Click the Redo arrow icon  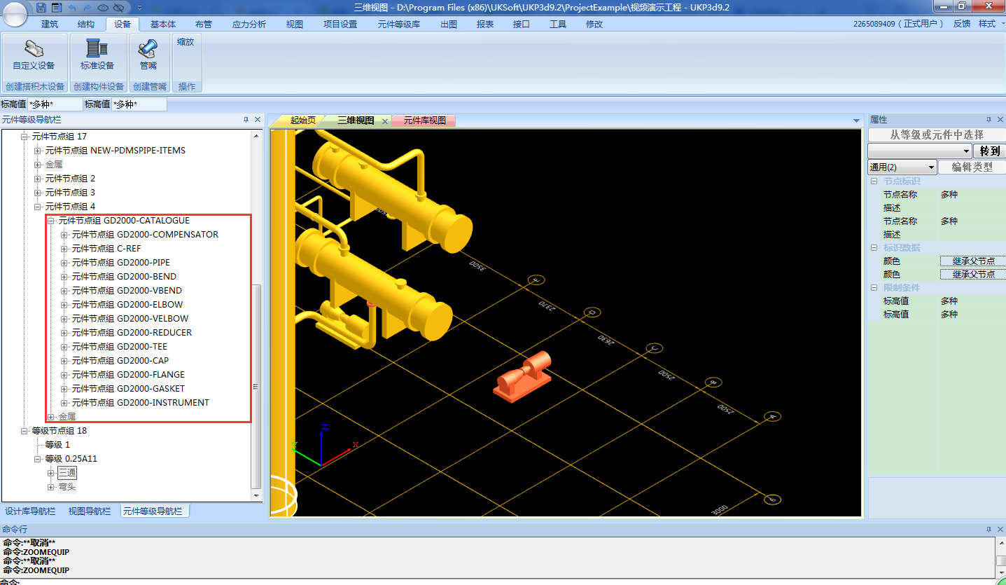87,7
